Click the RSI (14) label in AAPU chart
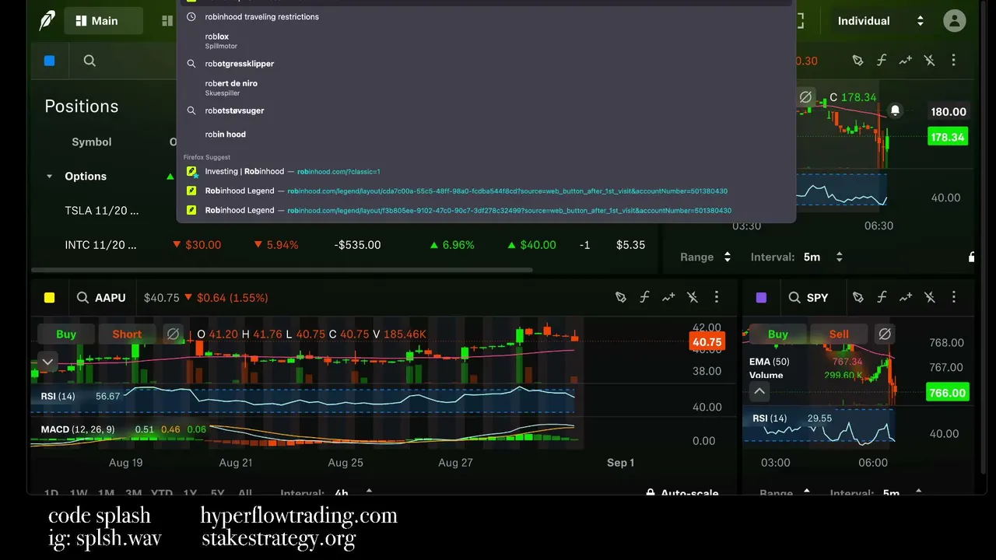 pos(58,396)
